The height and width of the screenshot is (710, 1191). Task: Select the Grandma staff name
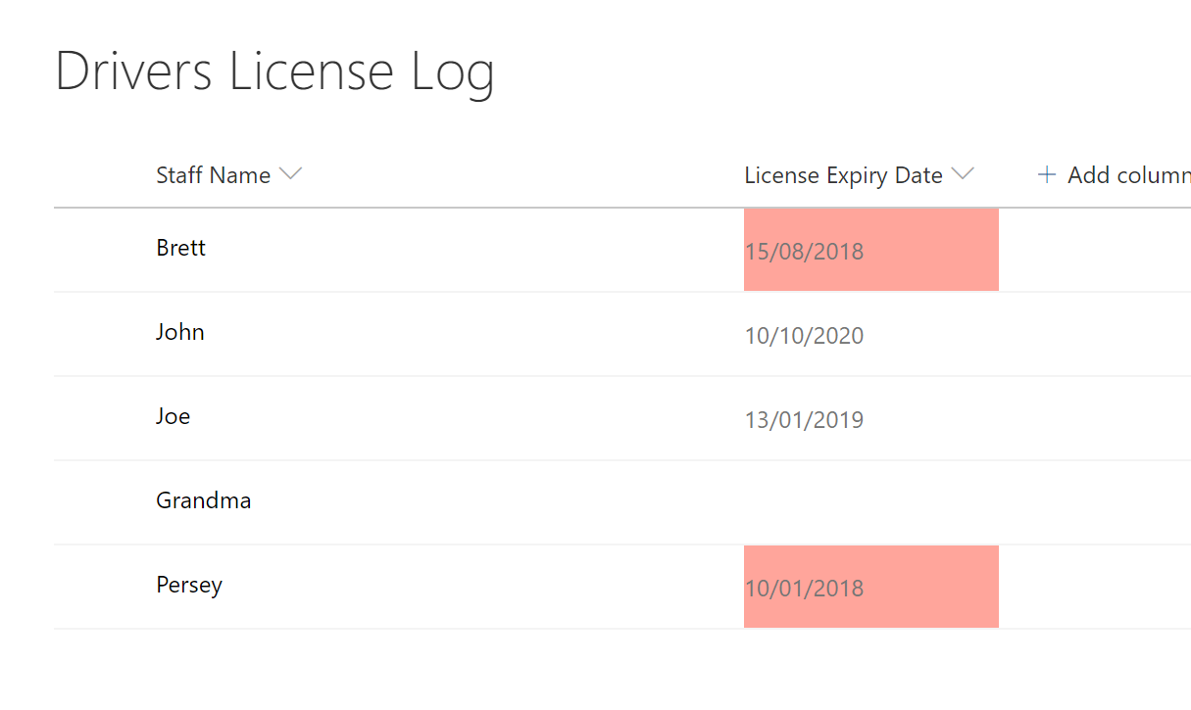203,500
